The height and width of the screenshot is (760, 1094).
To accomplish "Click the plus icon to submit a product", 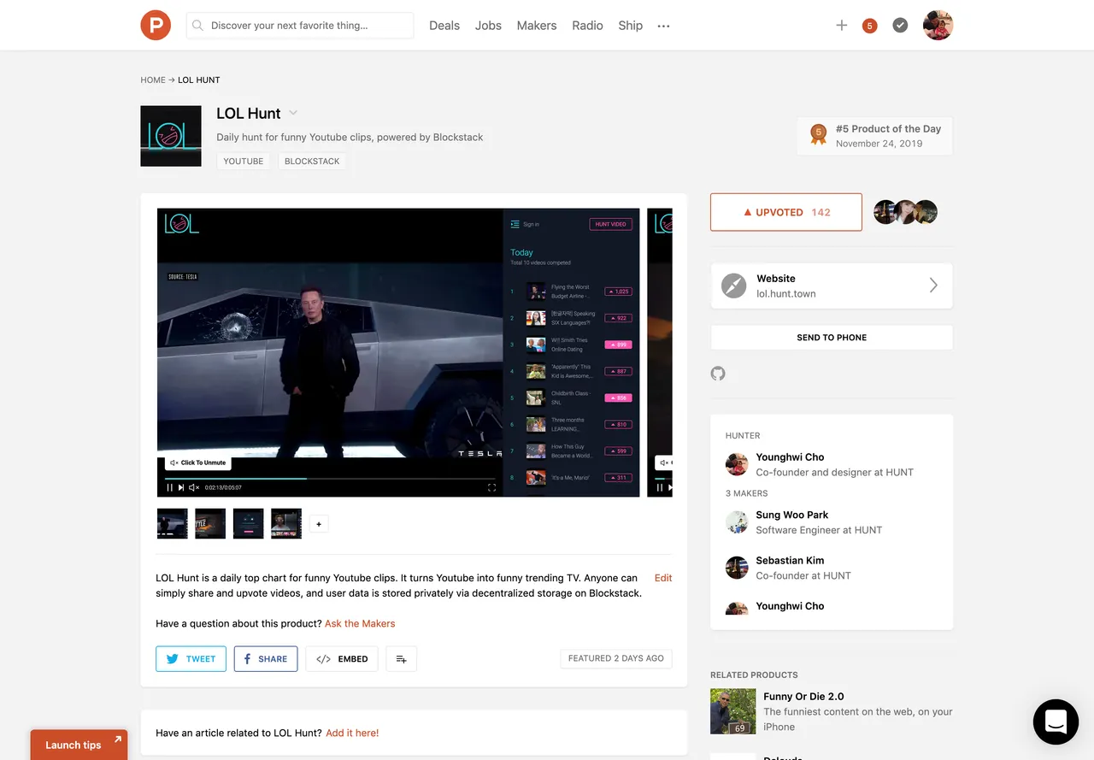I will [842, 26].
